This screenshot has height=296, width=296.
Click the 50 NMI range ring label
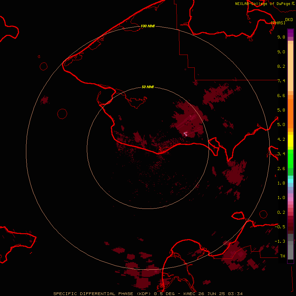point(148,87)
